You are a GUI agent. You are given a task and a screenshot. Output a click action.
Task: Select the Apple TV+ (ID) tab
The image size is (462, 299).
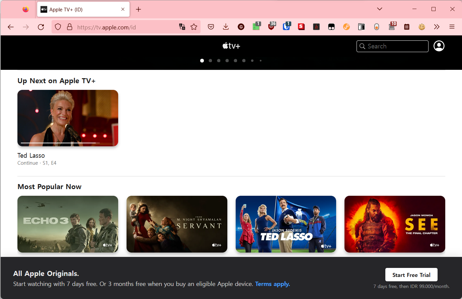[x=83, y=9]
